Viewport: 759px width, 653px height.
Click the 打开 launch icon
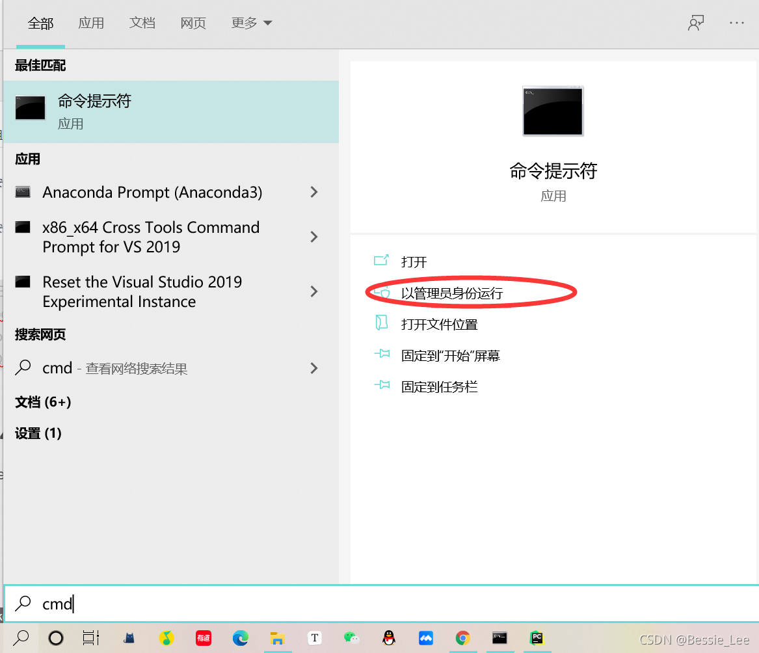381,260
